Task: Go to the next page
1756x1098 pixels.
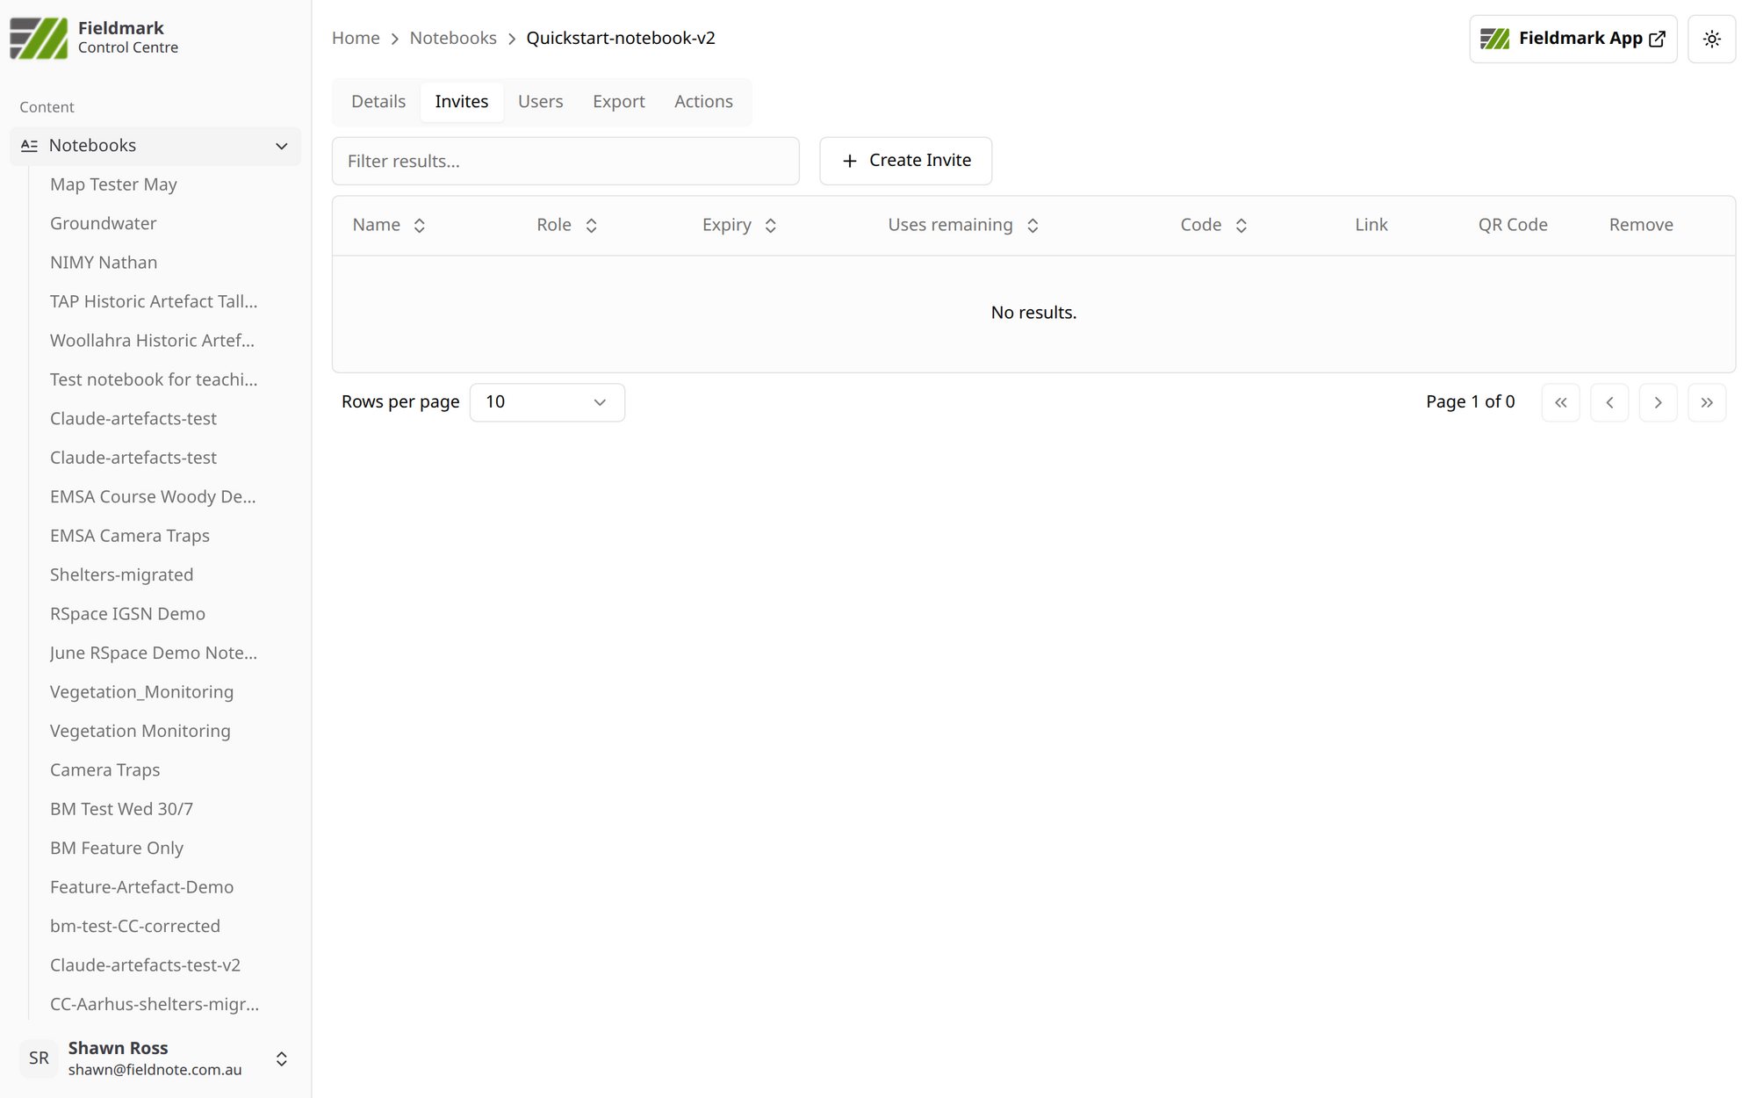Action: (x=1658, y=402)
